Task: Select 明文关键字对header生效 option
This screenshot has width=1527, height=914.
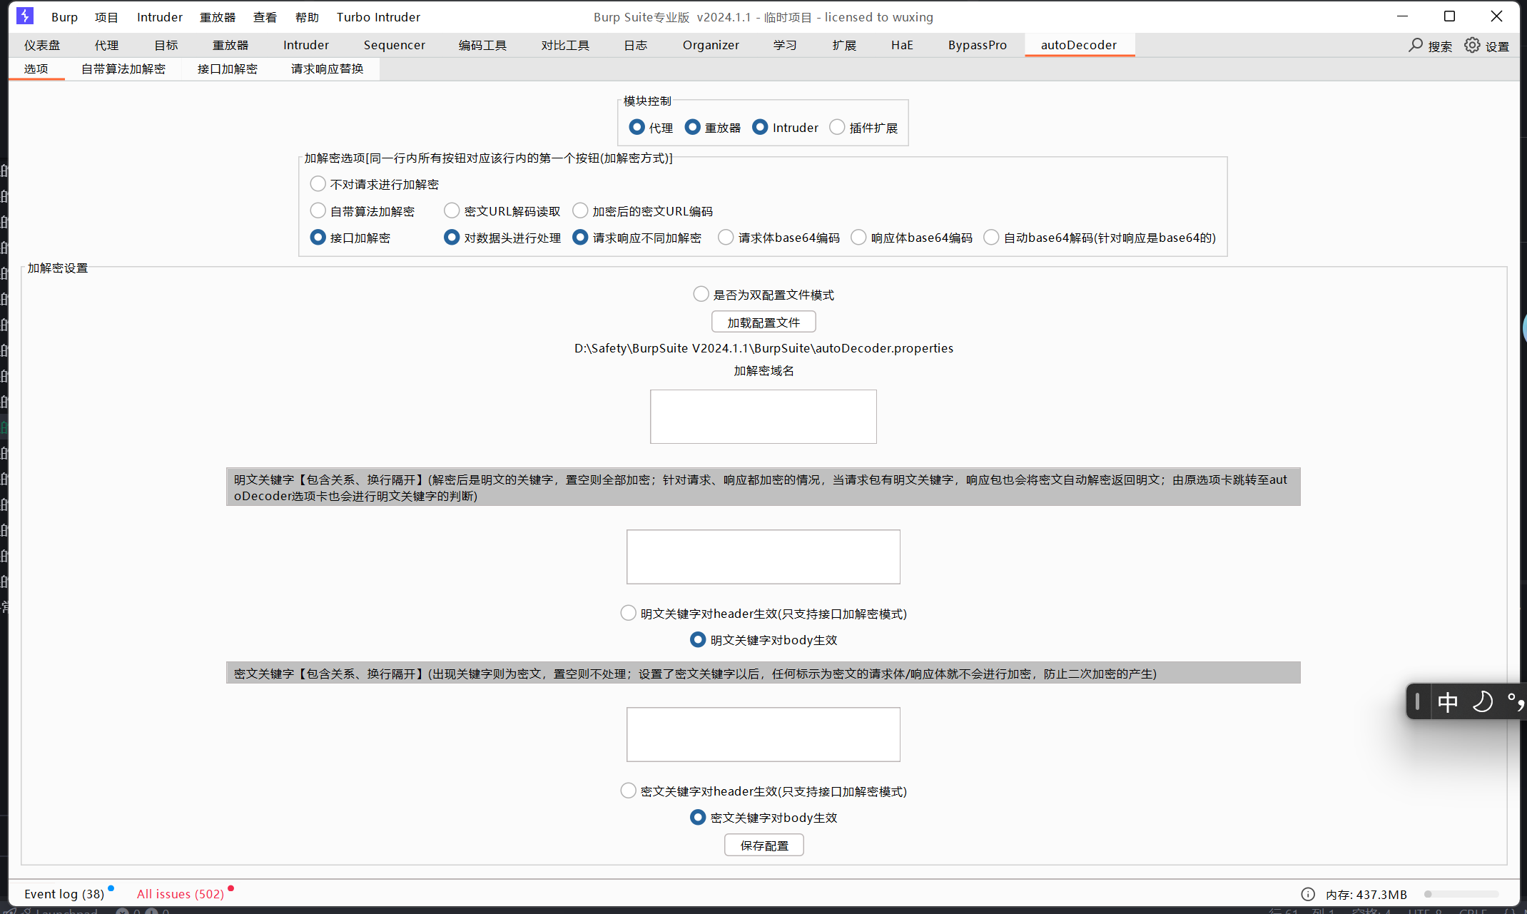Action: (x=628, y=614)
